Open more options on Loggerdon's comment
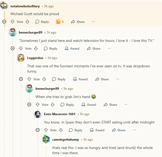Screen dimensions: 162x157 pos(118,79)
